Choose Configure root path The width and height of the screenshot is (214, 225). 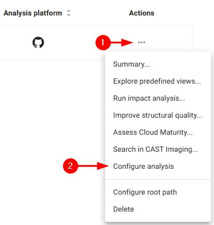[145, 192]
